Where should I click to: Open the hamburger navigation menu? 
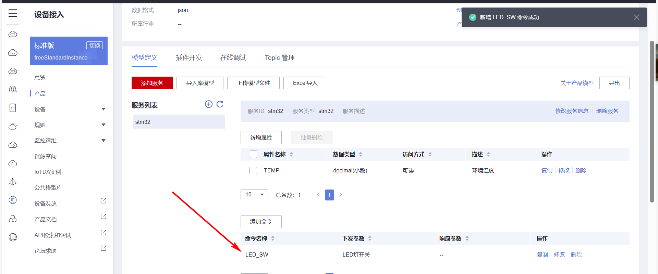coord(13,13)
